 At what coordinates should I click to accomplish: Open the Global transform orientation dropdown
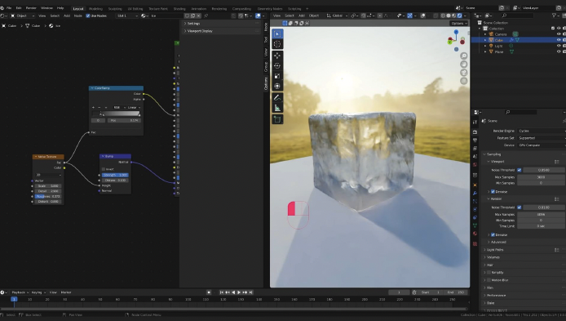point(337,16)
